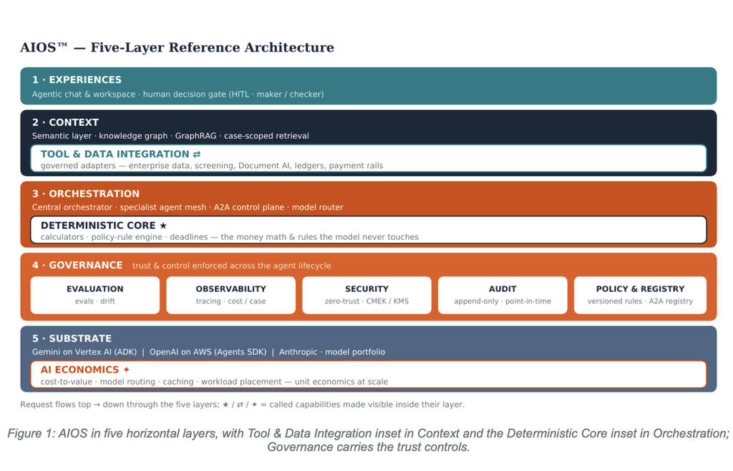Select the Security card
Viewport: 733px width, 471px height.
pyautogui.click(x=367, y=295)
